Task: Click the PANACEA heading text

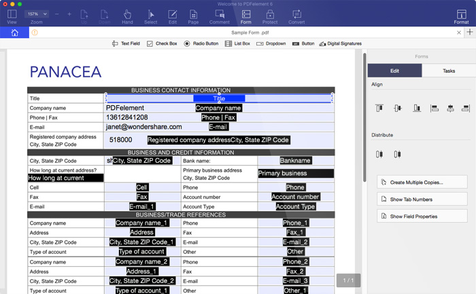Action: [65, 72]
